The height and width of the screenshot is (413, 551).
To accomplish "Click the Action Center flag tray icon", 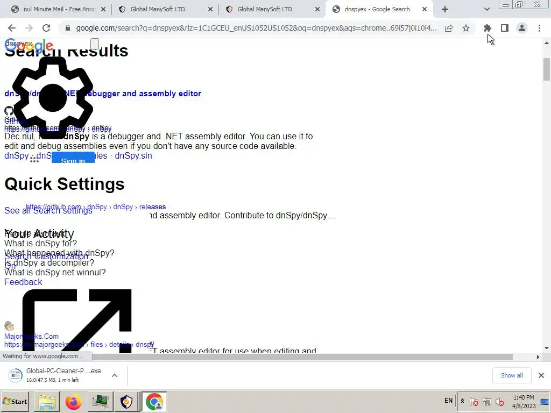I will [474, 401].
